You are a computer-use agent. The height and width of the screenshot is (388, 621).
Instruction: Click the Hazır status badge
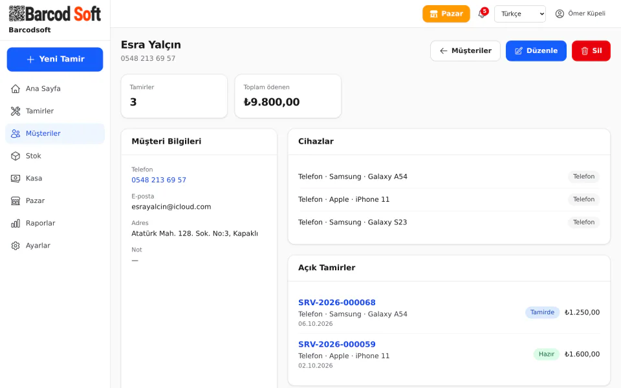pos(546,354)
